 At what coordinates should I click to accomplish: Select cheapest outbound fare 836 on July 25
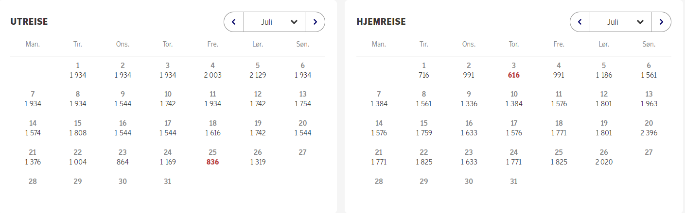tap(212, 157)
